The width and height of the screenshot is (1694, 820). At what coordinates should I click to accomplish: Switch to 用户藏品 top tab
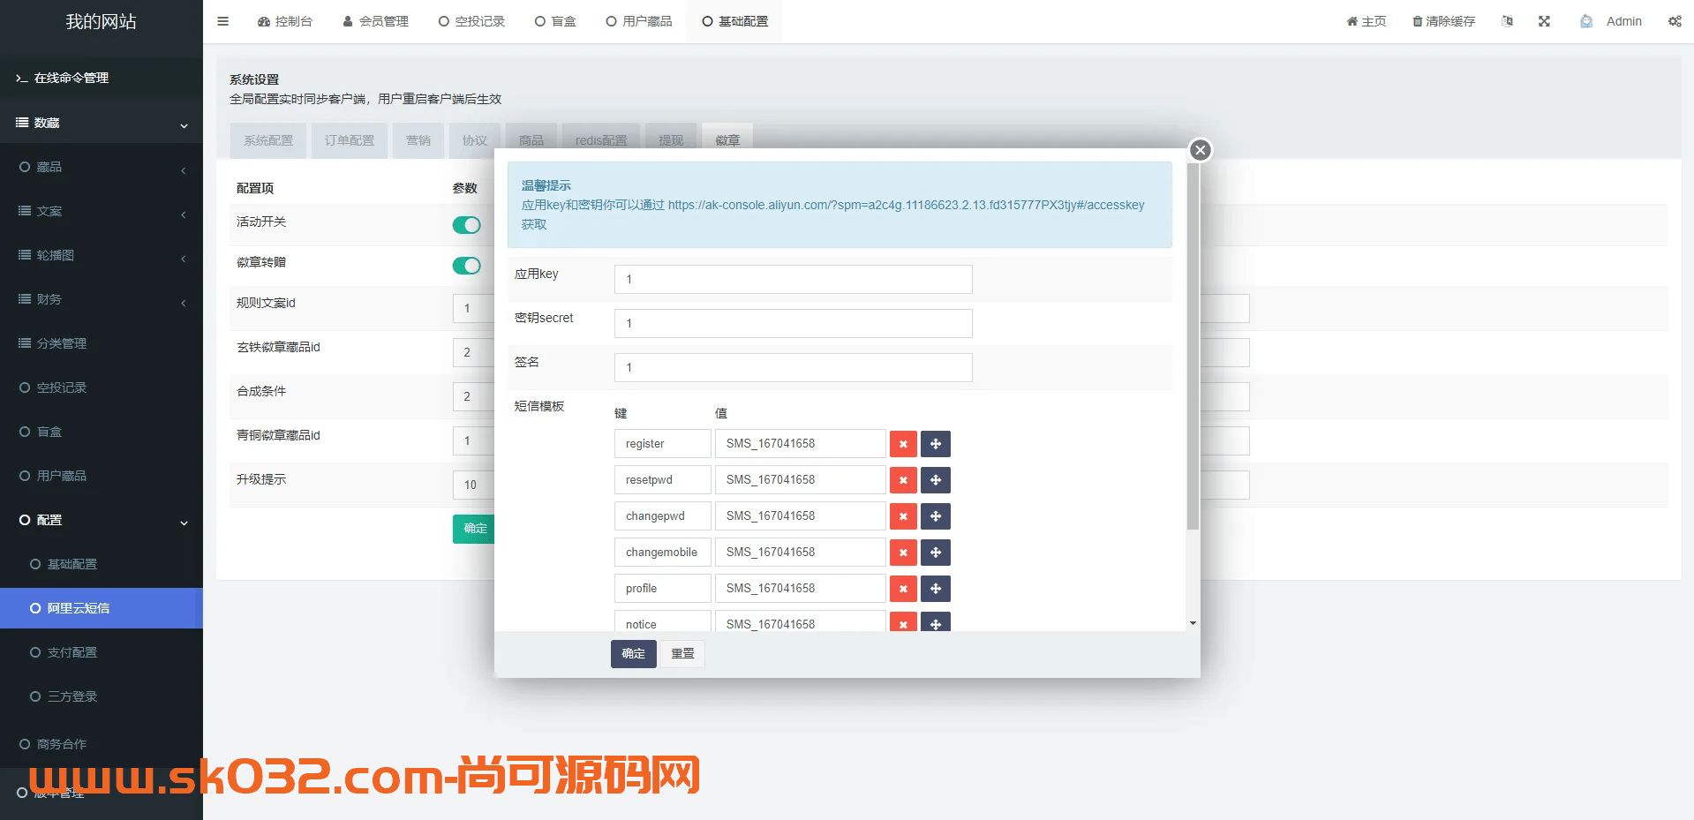pos(639,21)
